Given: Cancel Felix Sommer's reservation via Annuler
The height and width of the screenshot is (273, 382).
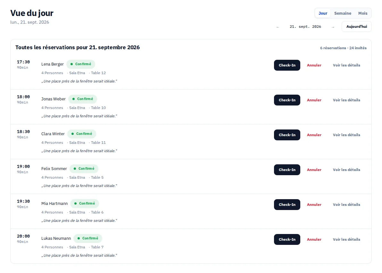Looking at the screenshot, I should 314,170.
